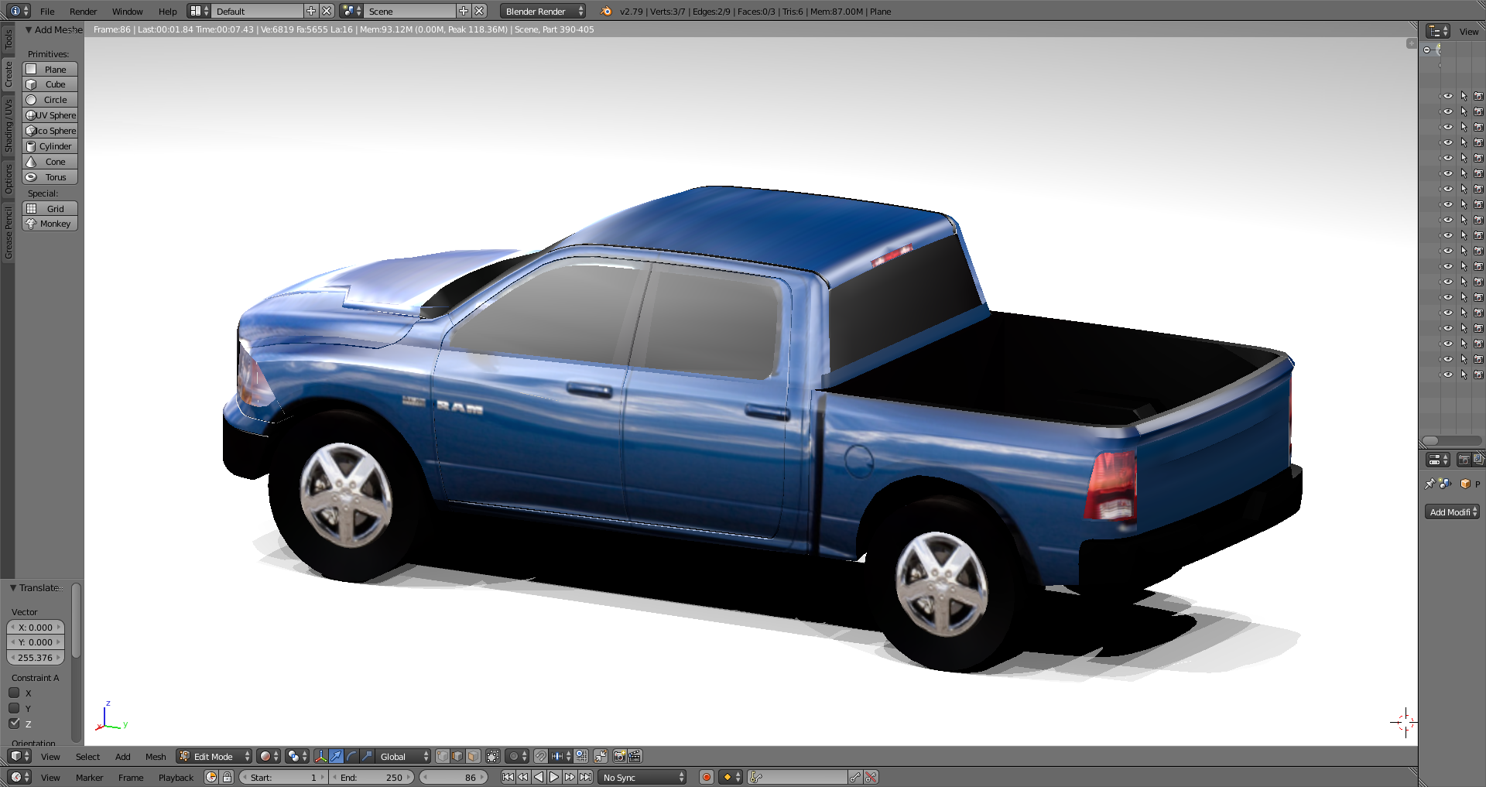Toggle auto keyframe record button

click(x=706, y=778)
